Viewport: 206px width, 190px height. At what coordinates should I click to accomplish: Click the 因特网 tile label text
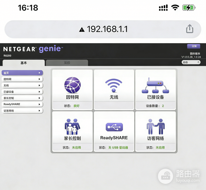(72, 97)
